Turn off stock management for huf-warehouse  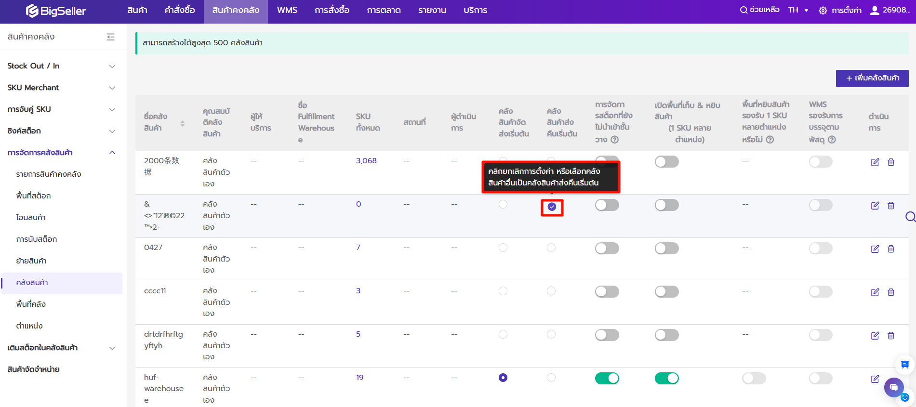(607, 379)
